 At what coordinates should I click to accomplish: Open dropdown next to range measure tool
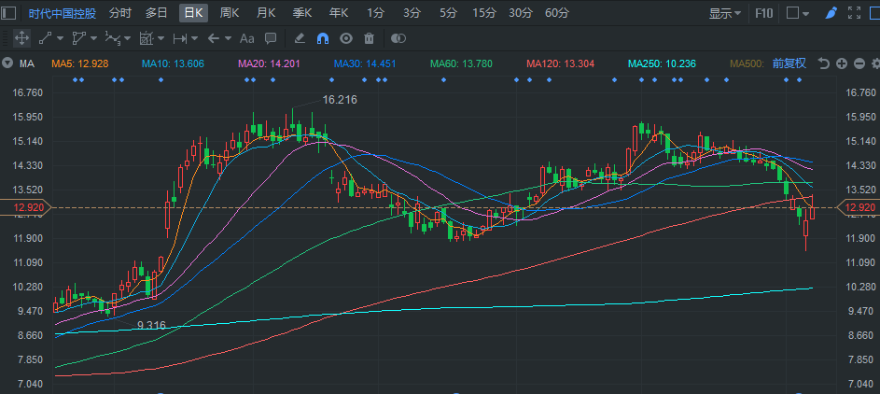coord(194,38)
